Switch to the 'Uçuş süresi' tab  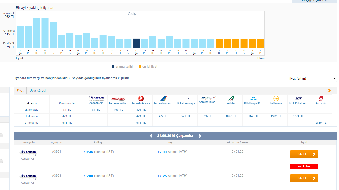38,91
